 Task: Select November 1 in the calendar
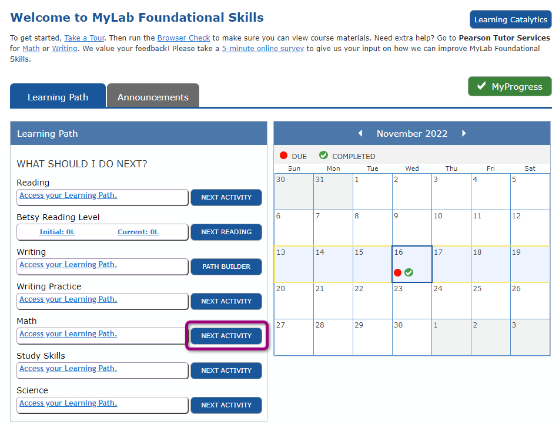click(373, 191)
